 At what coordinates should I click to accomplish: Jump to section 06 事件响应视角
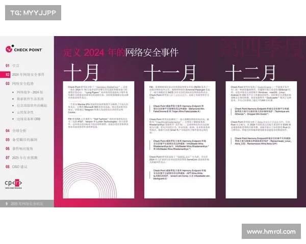[x=19, y=148]
